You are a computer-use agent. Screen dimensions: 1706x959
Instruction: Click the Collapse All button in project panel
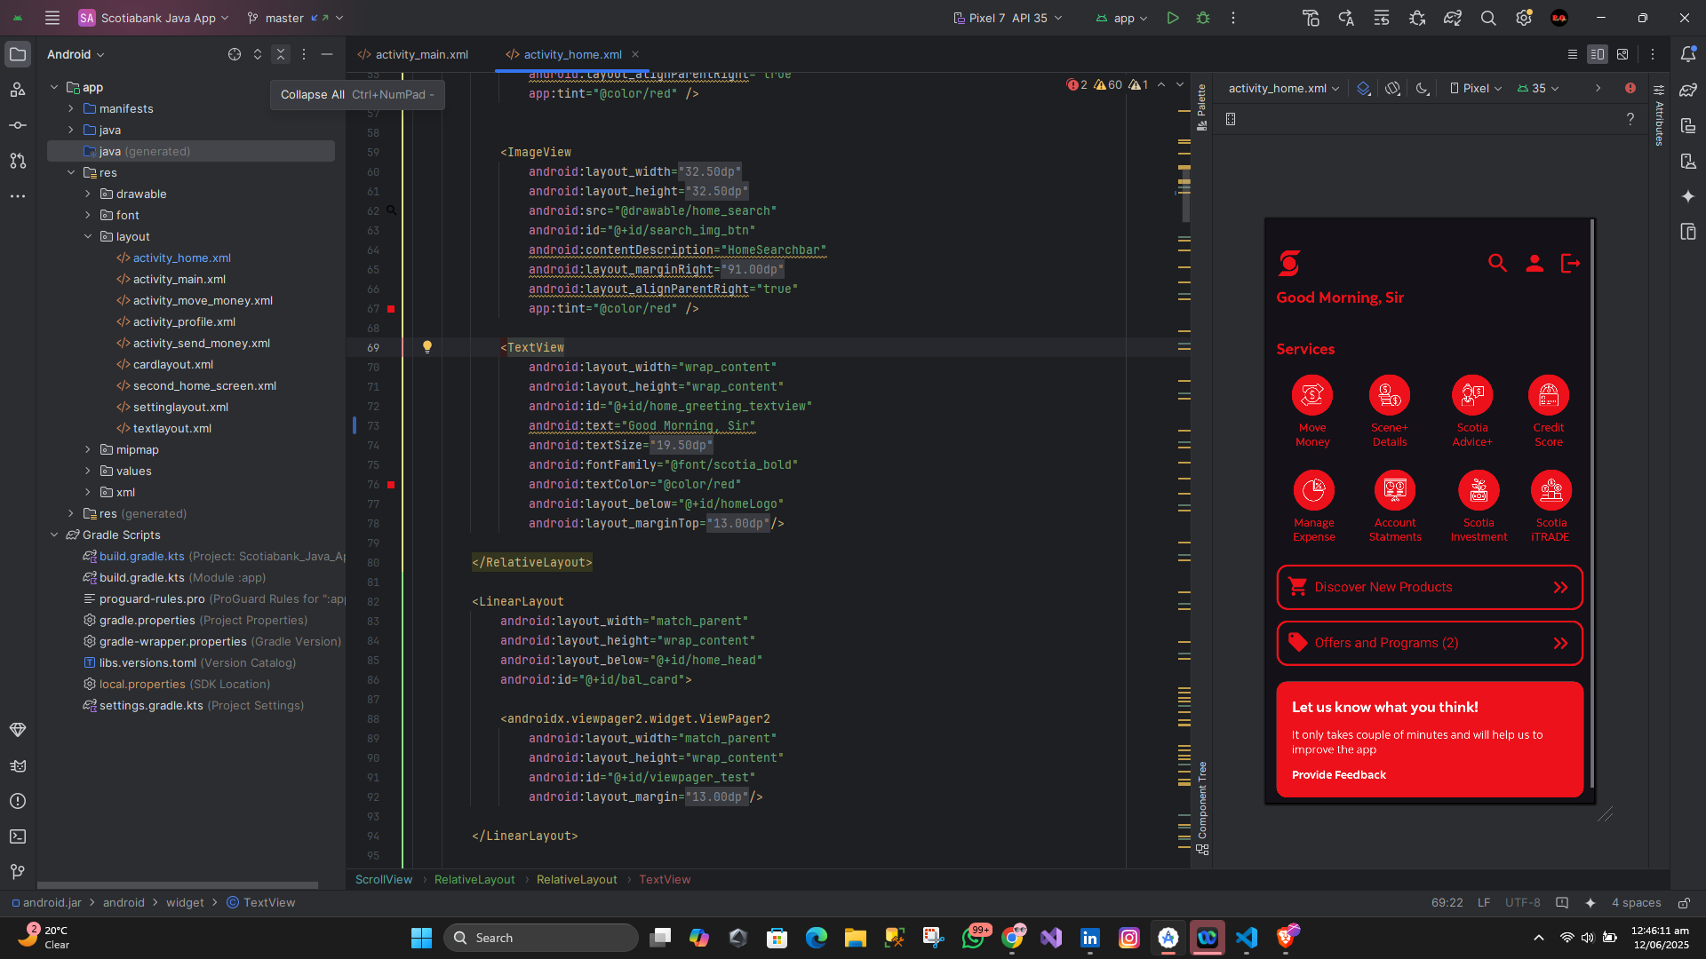281,54
